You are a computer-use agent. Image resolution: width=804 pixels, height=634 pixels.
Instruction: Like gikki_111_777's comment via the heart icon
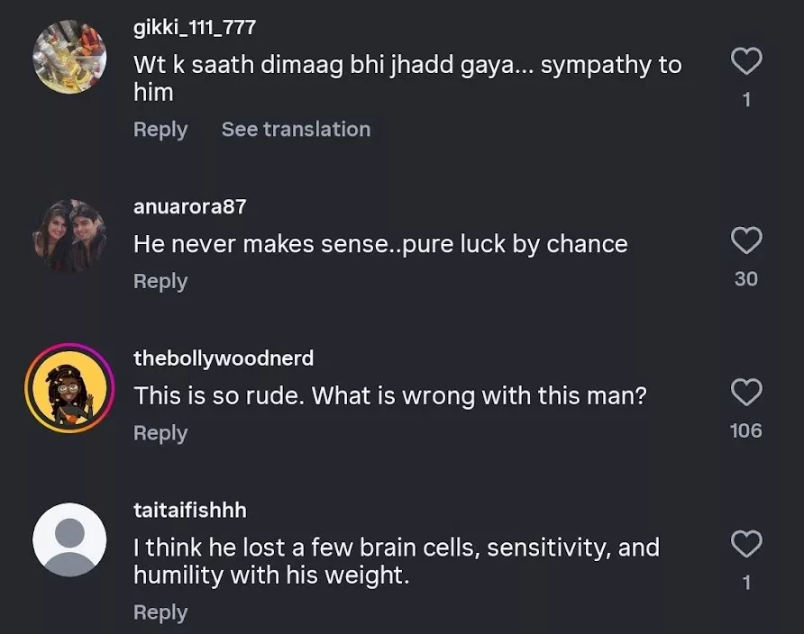click(745, 61)
